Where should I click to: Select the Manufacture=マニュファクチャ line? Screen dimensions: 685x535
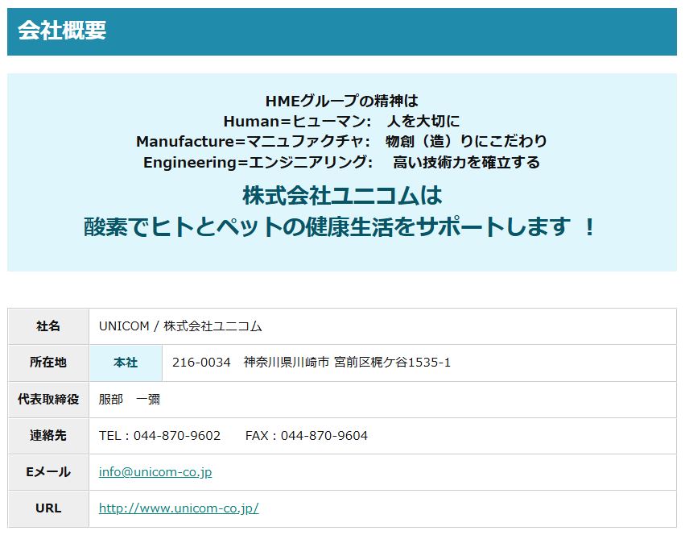tap(341, 141)
